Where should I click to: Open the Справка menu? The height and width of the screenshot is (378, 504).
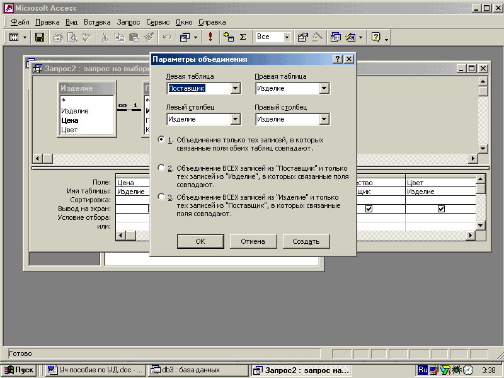(212, 22)
